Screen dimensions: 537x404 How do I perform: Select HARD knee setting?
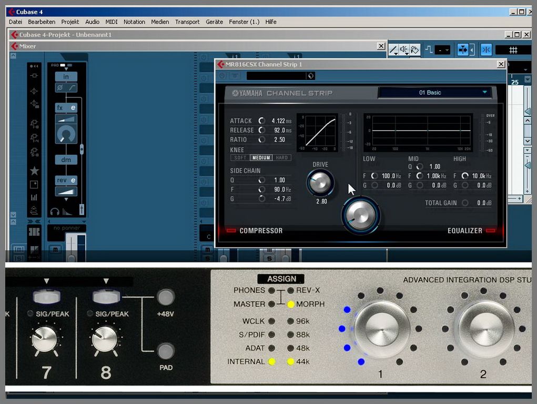(282, 158)
